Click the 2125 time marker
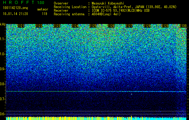Viewport: 189px width, 120px height. point(93,26)
